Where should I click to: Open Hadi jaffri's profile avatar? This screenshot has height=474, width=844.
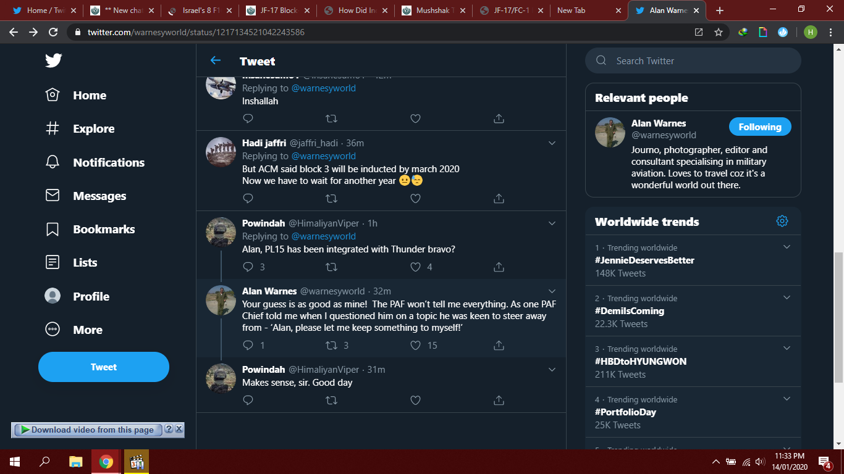point(221,152)
